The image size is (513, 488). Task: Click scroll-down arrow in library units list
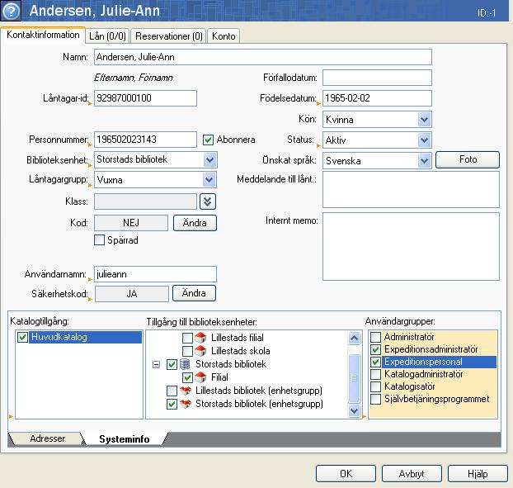tap(355, 410)
